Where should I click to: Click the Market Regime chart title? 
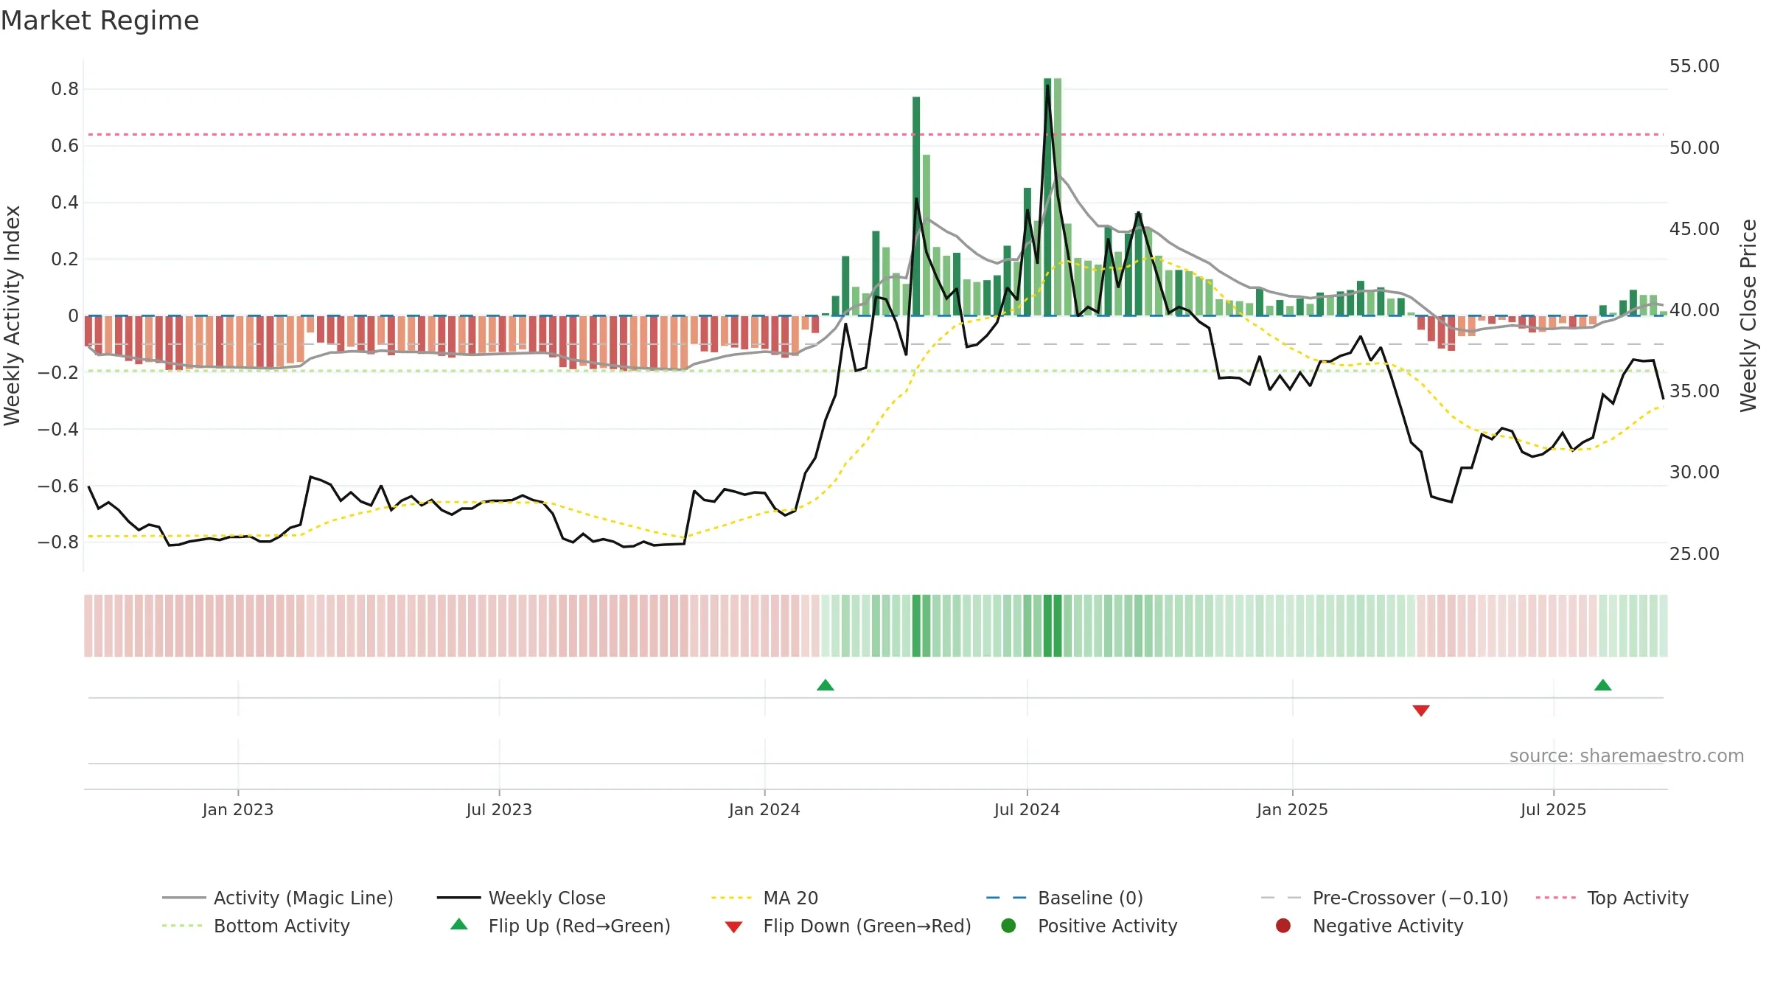coord(100,21)
